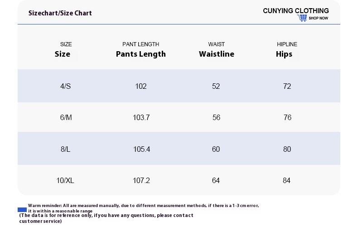Select the 10/XL size row label
358x246 pixels.
pyautogui.click(x=65, y=180)
